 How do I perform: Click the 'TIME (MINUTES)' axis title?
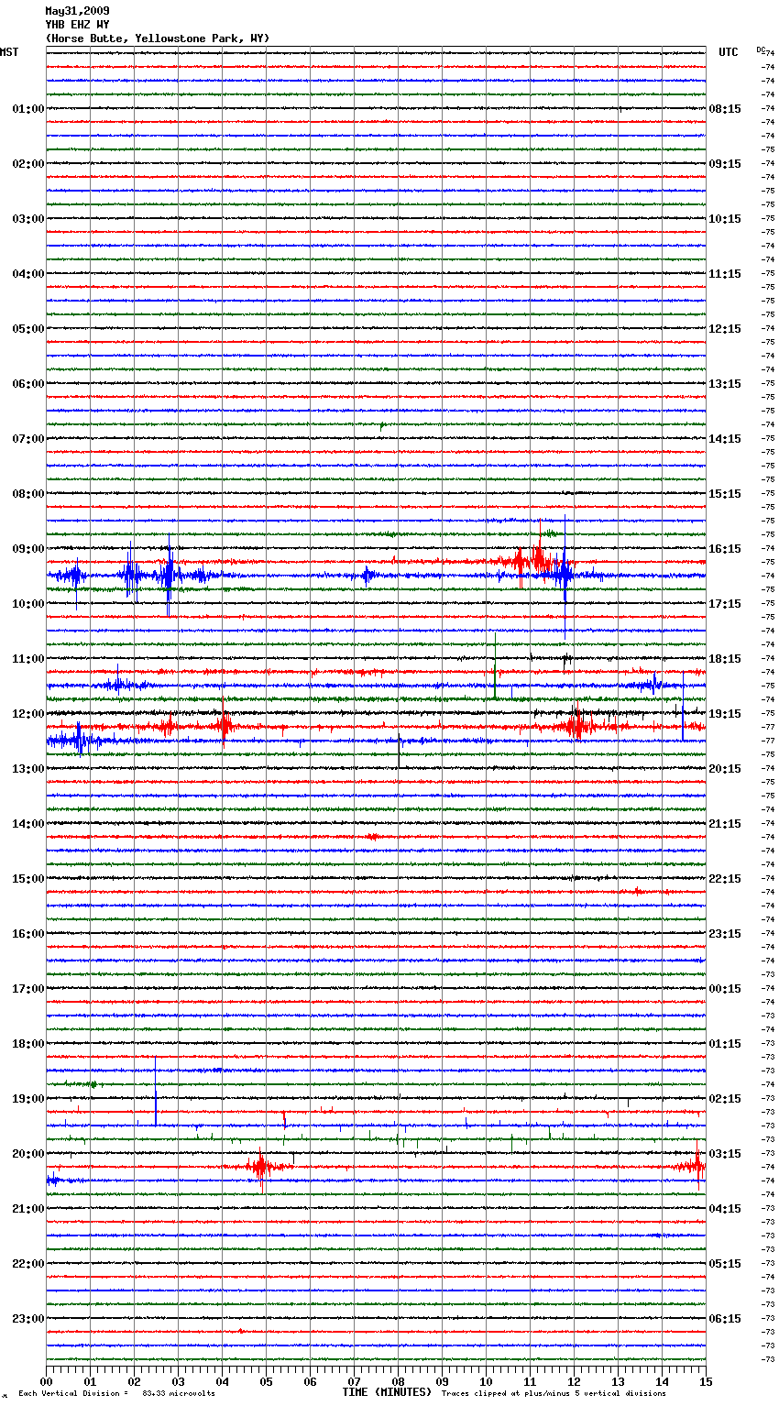[x=387, y=1392]
